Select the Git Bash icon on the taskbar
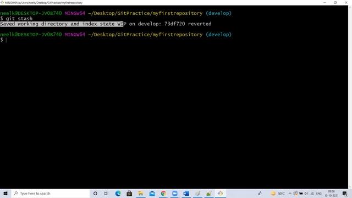 [220, 193]
